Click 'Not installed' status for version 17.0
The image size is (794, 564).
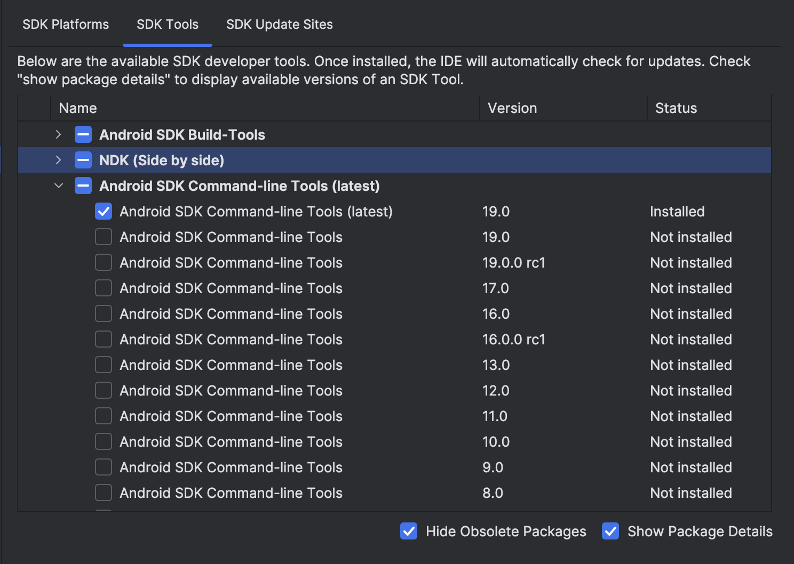pos(691,288)
